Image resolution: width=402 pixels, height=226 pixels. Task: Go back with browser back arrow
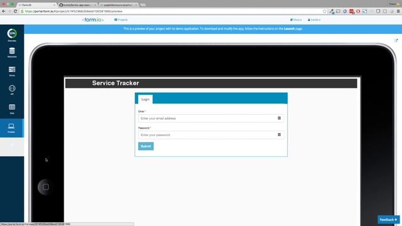(4, 11)
